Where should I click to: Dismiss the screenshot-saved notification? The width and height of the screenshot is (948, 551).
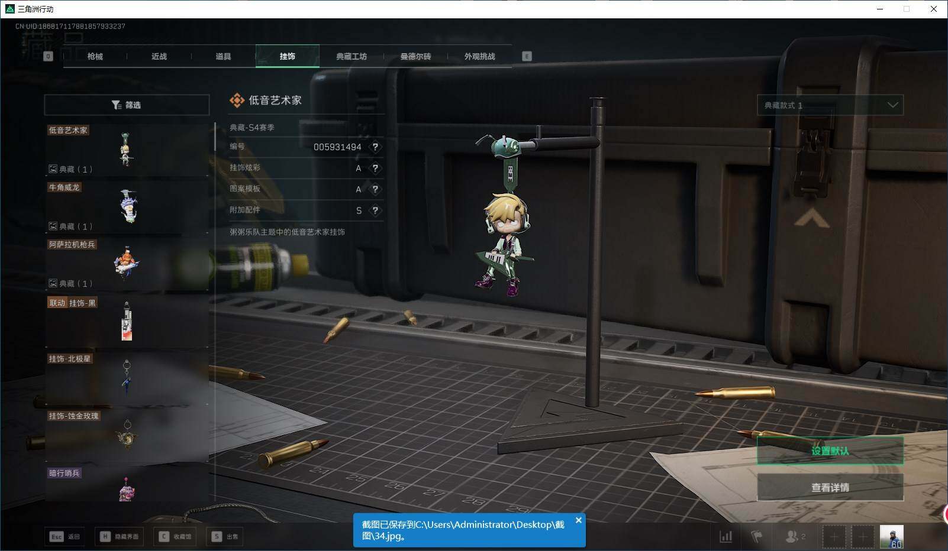click(x=578, y=520)
